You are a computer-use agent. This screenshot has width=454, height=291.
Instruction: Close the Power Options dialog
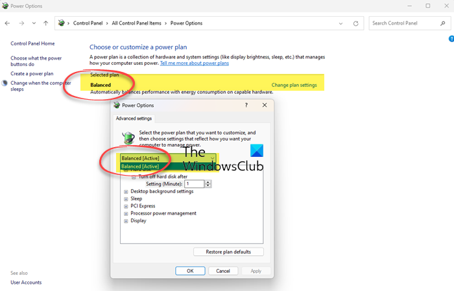265,105
